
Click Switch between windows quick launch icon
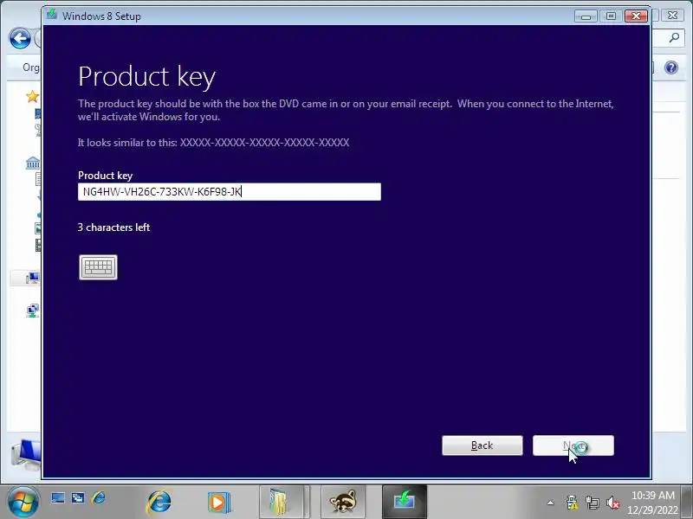click(78, 498)
